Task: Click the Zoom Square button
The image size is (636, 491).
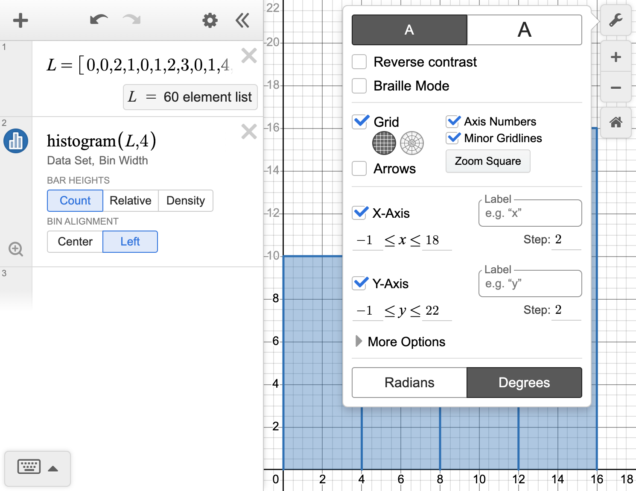Action: [487, 161]
